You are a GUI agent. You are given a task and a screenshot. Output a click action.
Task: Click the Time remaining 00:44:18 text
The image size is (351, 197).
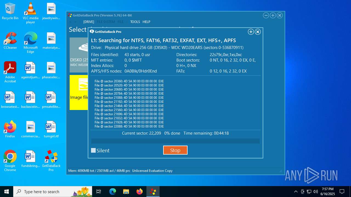coord(206,133)
